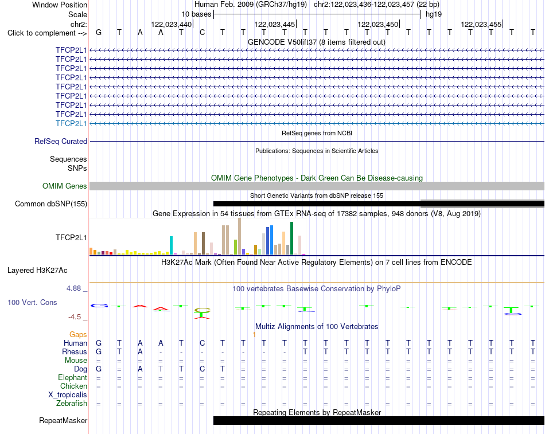Click the TFCP2L1 label beside the GTEx chart
This screenshot has width=545, height=434.
point(71,237)
